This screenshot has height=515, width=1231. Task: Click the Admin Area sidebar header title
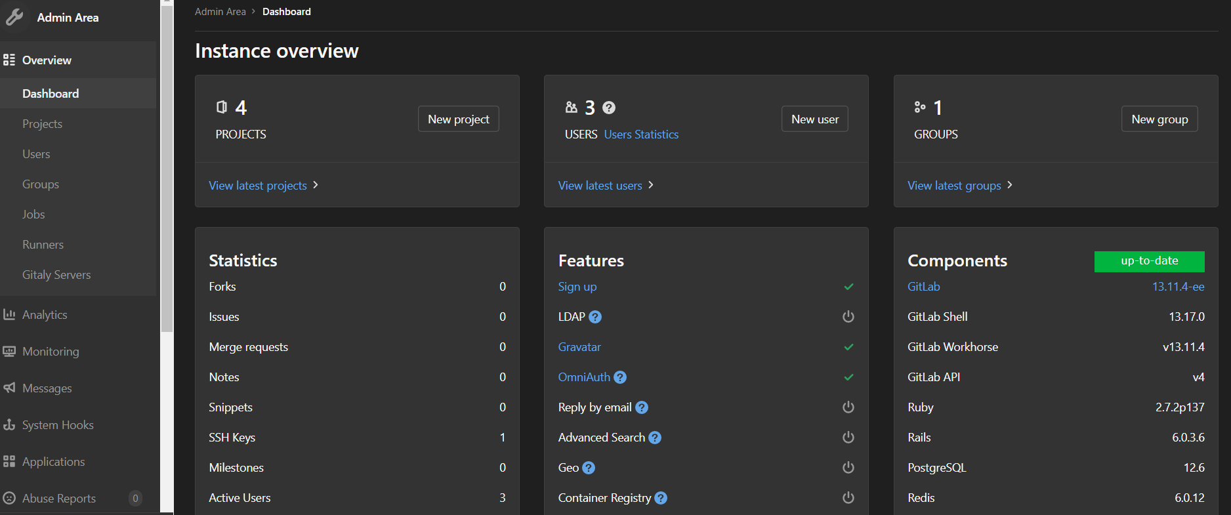[68, 18]
